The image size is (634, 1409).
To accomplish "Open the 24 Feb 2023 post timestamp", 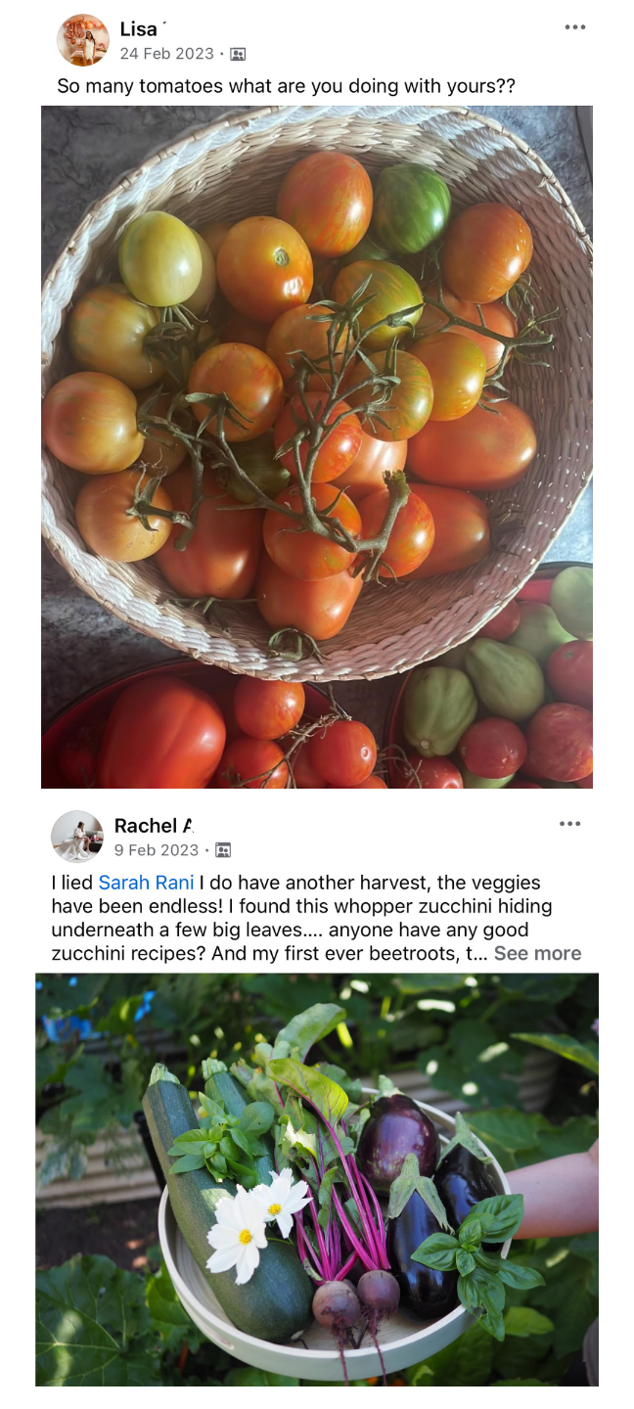I will click(166, 54).
